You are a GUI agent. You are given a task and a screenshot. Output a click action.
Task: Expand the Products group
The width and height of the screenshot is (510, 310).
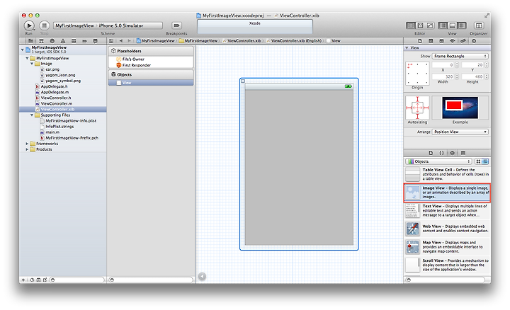27,149
